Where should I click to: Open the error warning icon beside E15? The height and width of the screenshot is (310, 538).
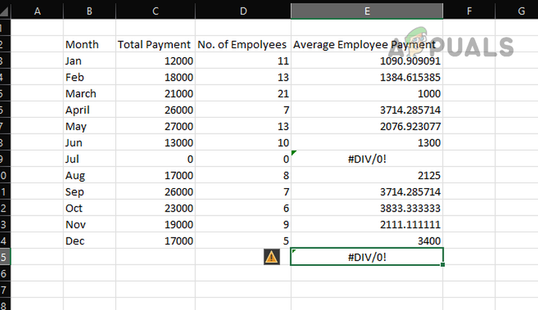(x=271, y=257)
